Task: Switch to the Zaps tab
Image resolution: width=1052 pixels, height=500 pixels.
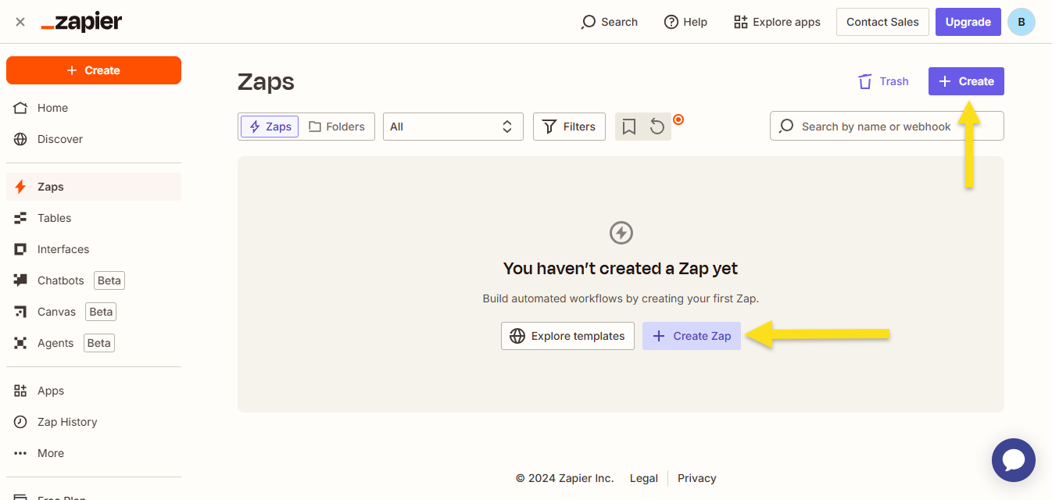Action: [x=270, y=127]
